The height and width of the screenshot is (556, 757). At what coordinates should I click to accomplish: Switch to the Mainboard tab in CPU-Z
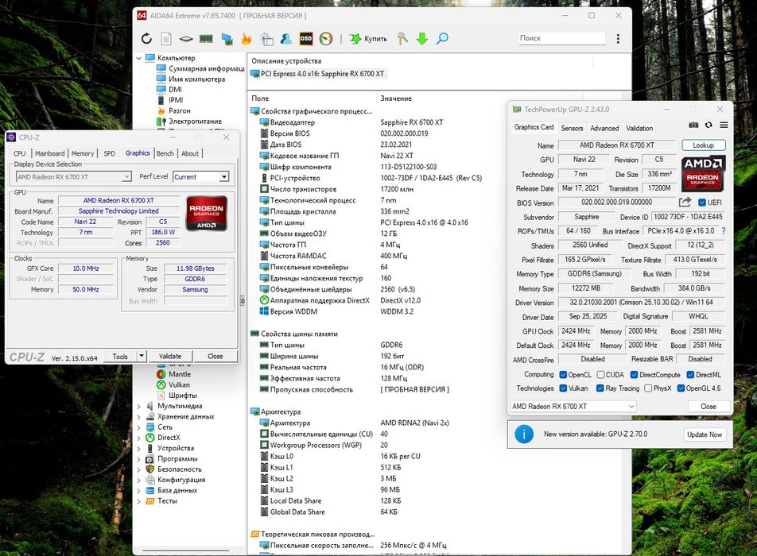coord(50,153)
